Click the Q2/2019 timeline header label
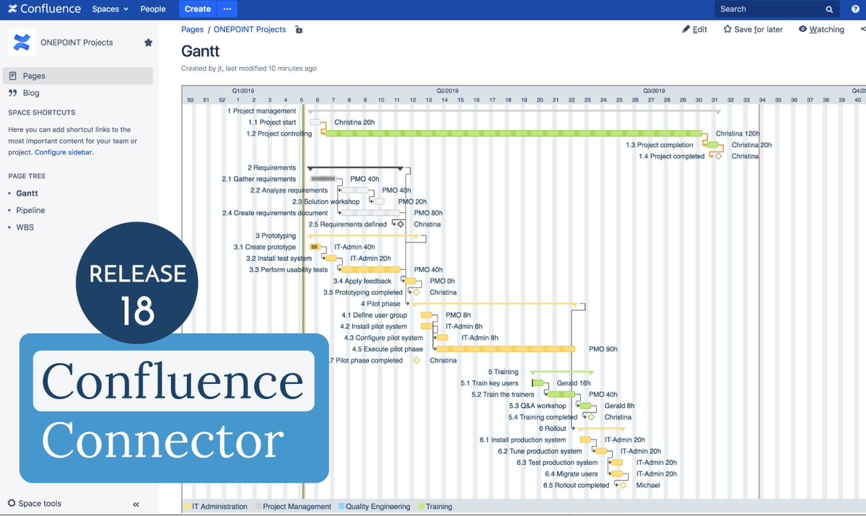Image resolution: width=866 pixels, height=516 pixels. point(447,91)
